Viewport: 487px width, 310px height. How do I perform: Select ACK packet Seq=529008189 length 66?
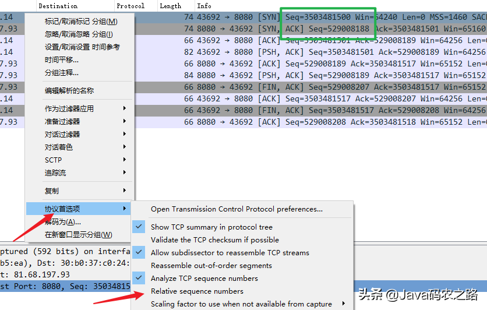(310, 64)
